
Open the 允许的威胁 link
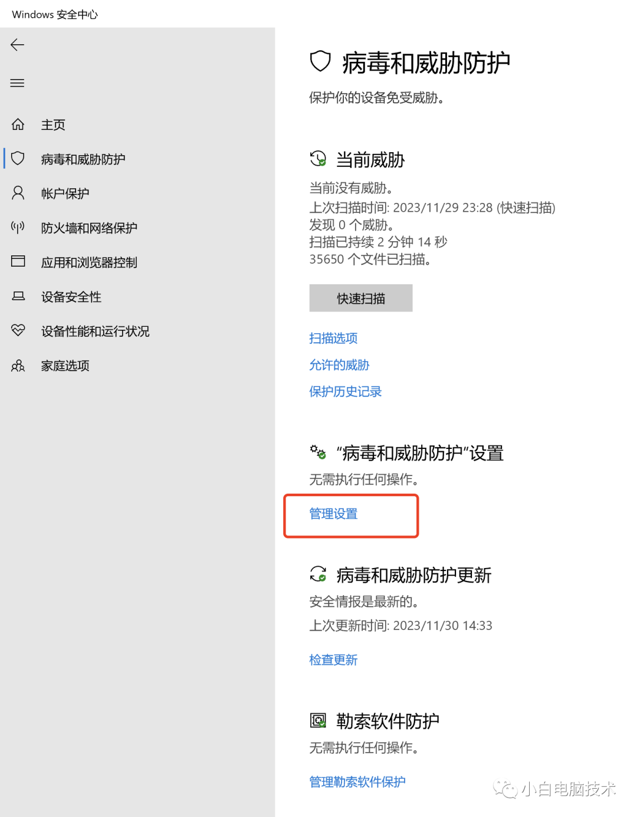coord(339,365)
